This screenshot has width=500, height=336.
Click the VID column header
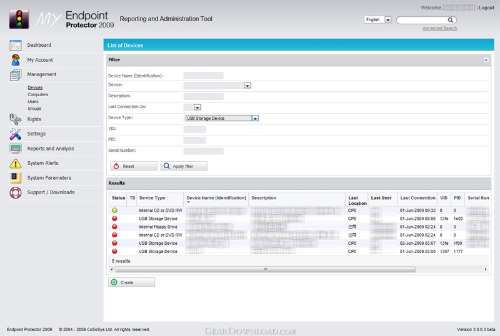point(444,198)
